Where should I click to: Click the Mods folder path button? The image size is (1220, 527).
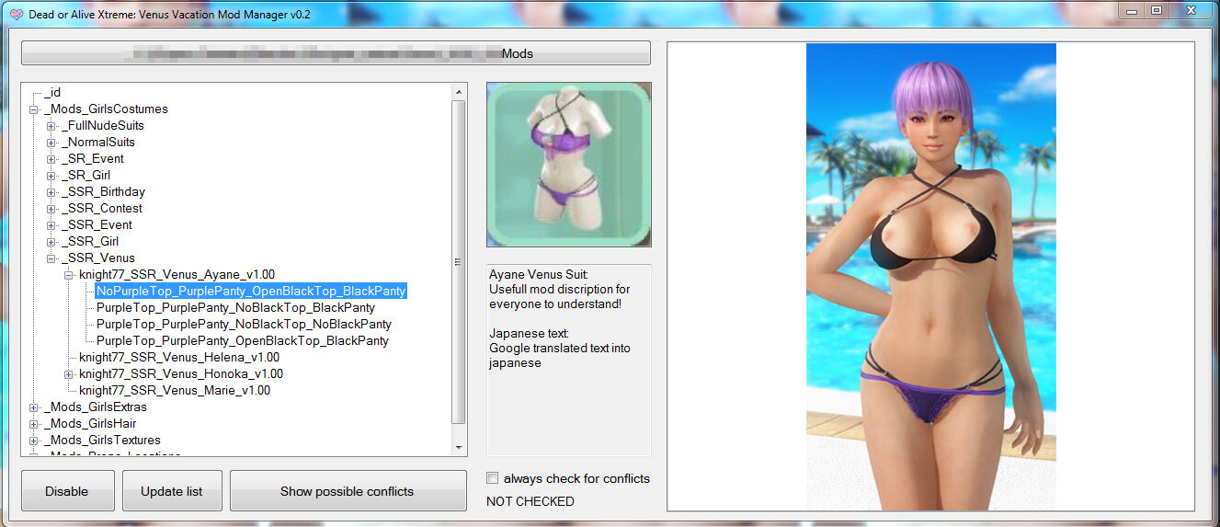[x=336, y=53]
